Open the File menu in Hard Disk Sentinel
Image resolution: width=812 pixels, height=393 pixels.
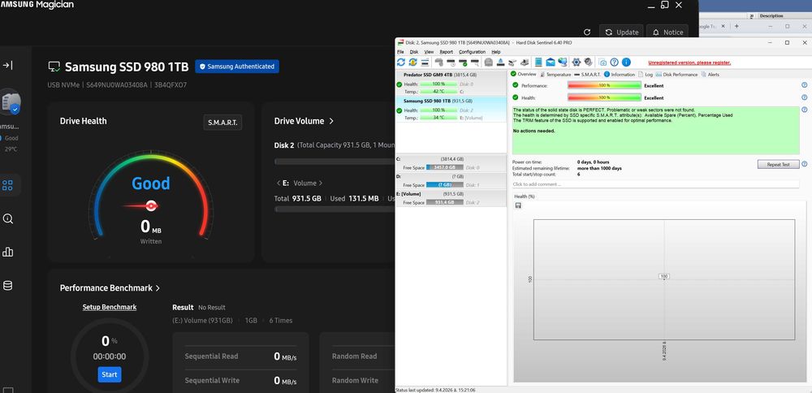(400, 52)
